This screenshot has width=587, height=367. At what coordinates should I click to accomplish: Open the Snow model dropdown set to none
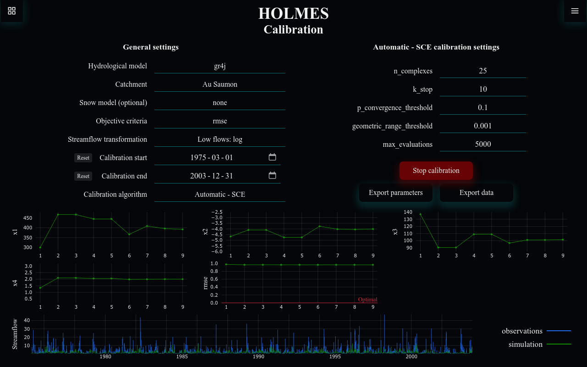click(220, 102)
